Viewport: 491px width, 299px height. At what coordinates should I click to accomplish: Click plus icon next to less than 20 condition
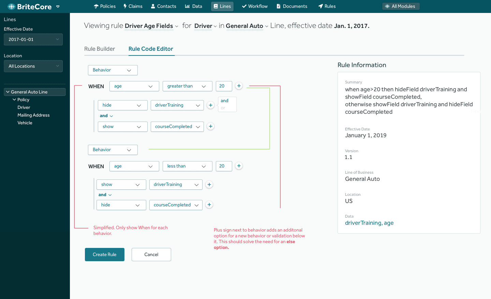tap(239, 166)
